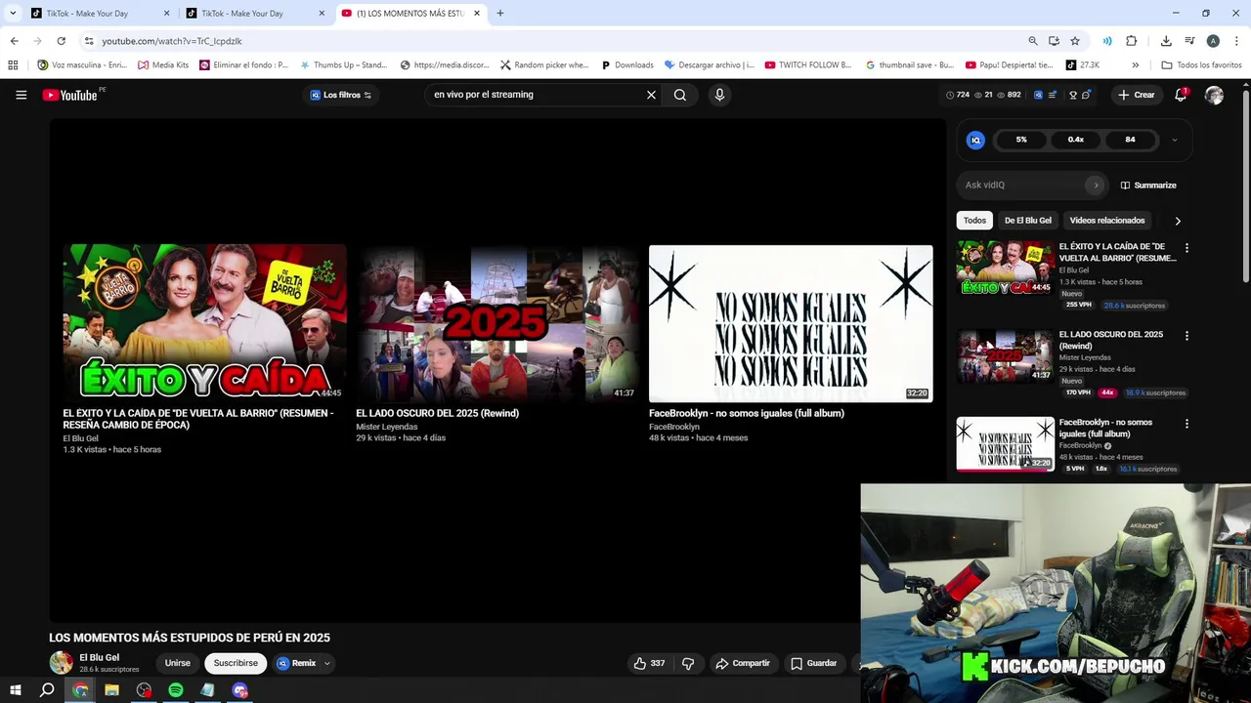
Task: Open Chrome downloads icon
Action: [x=1166, y=41]
